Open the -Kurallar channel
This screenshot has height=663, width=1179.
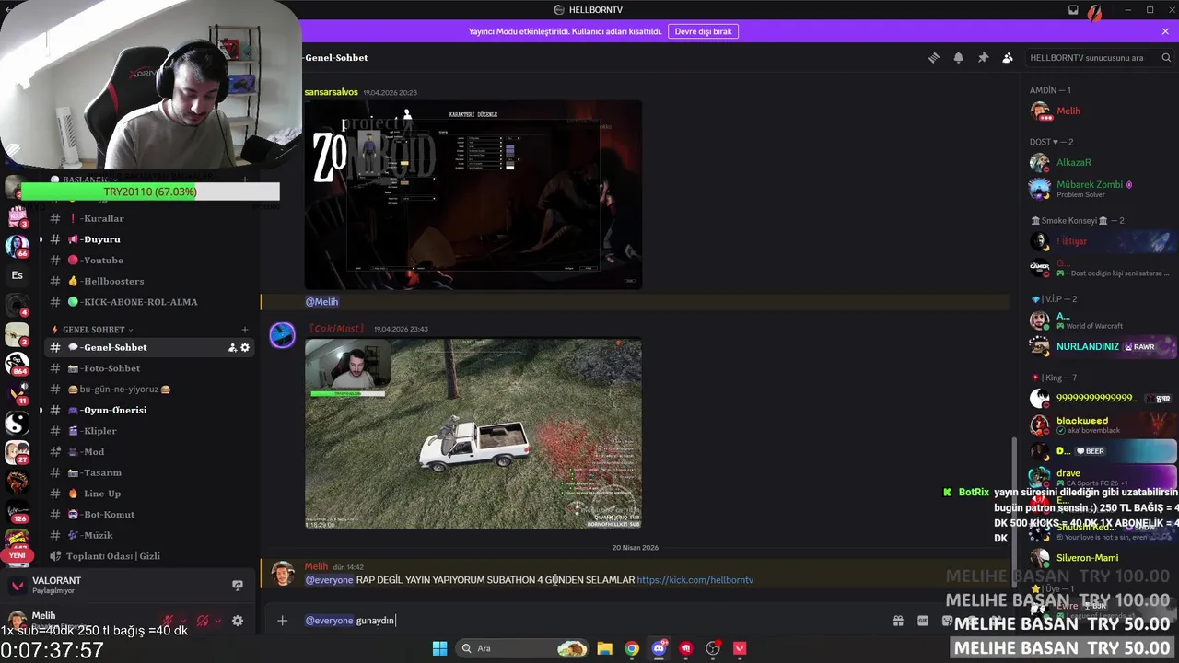[x=149, y=218]
